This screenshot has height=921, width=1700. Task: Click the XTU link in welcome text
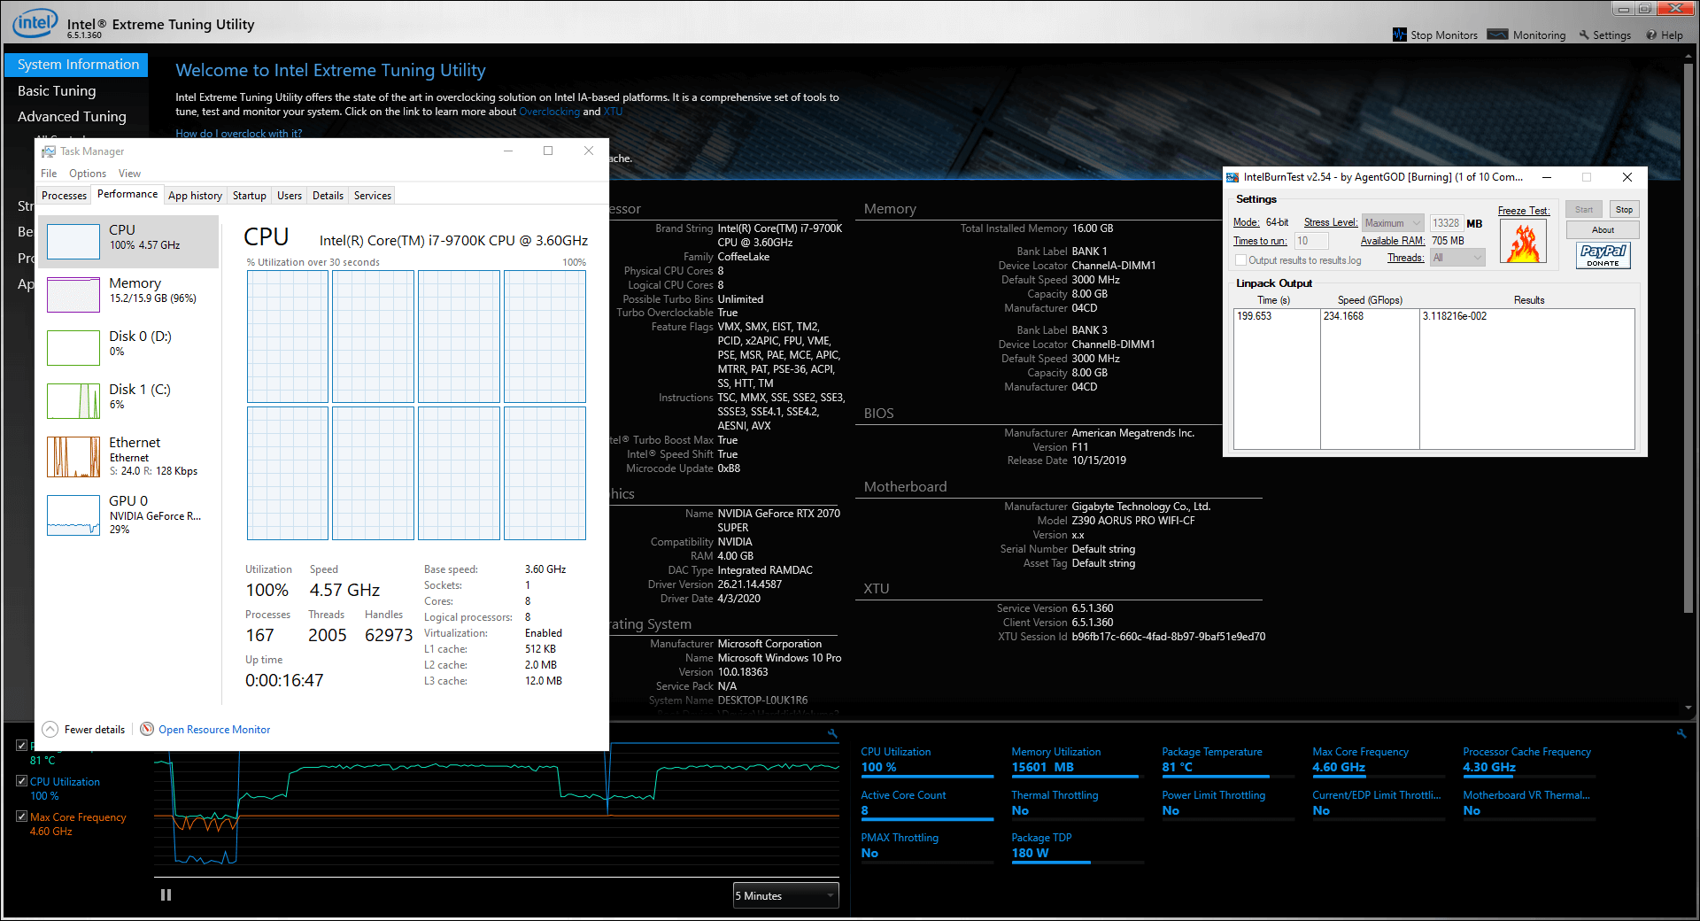click(613, 112)
